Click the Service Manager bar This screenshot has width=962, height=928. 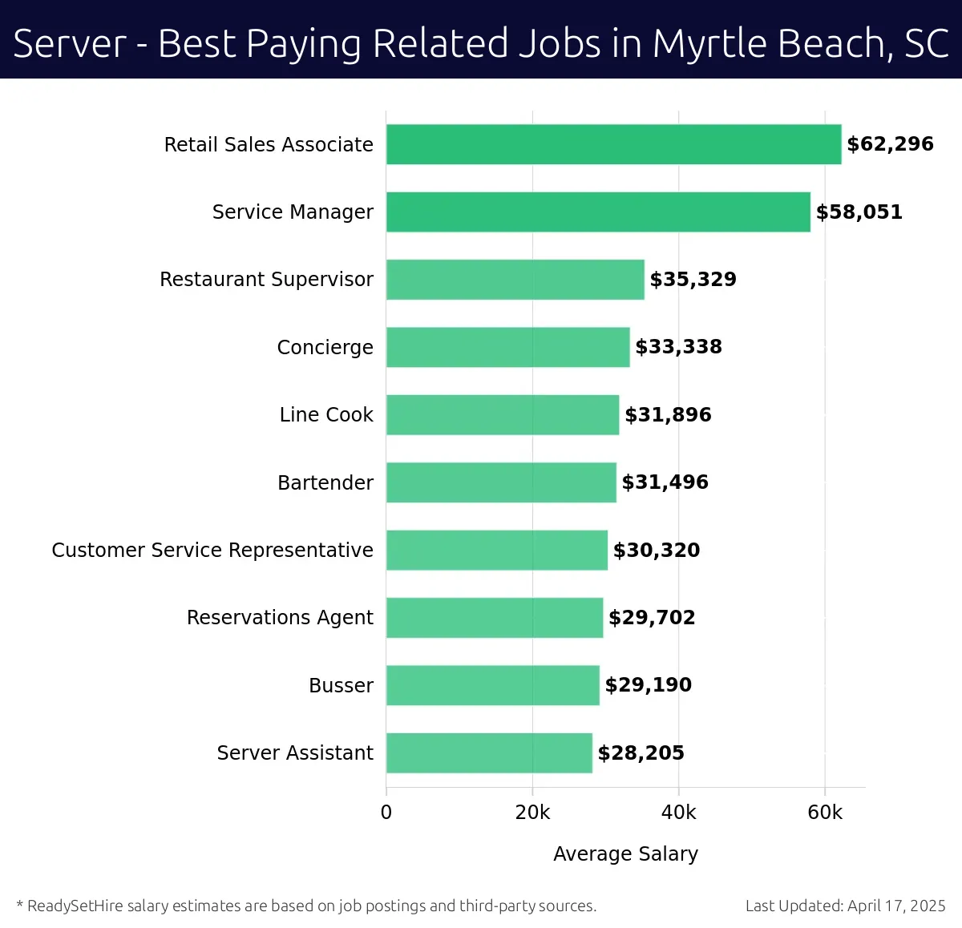click(x=598, y=212)
